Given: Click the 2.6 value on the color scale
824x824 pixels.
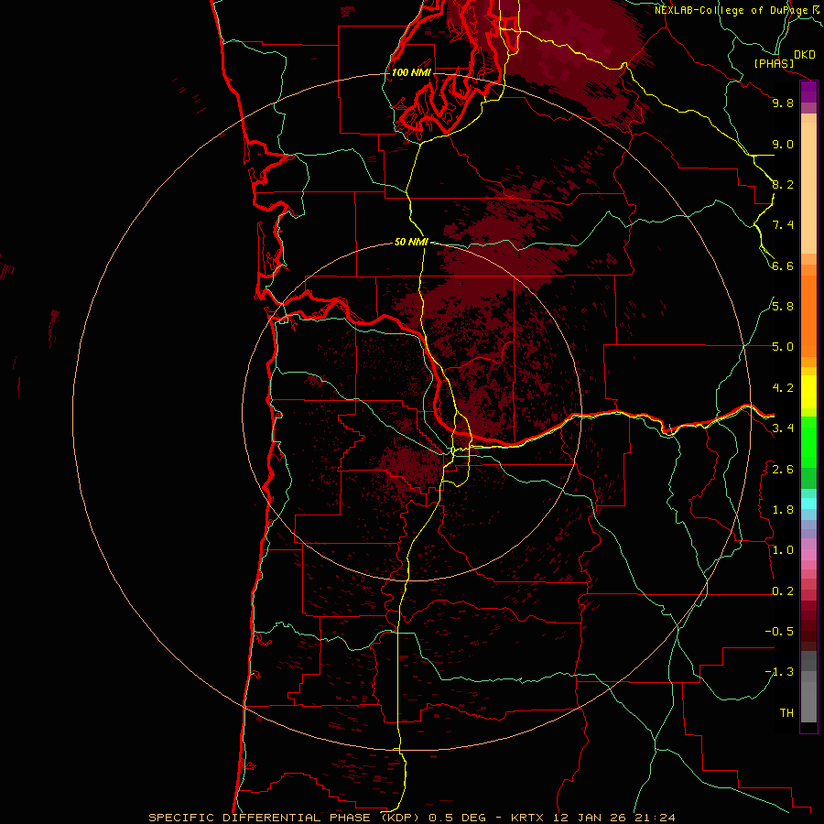Looking at the screenshot, I should [x=783, y=470].
